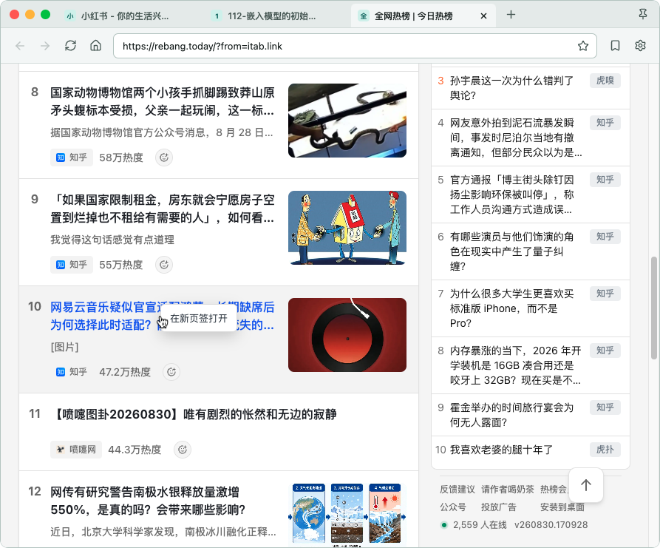660x548 pixels.
Task: Open sidebar item 霍金举办的时间旅行宴会
Action: (511, 415)
